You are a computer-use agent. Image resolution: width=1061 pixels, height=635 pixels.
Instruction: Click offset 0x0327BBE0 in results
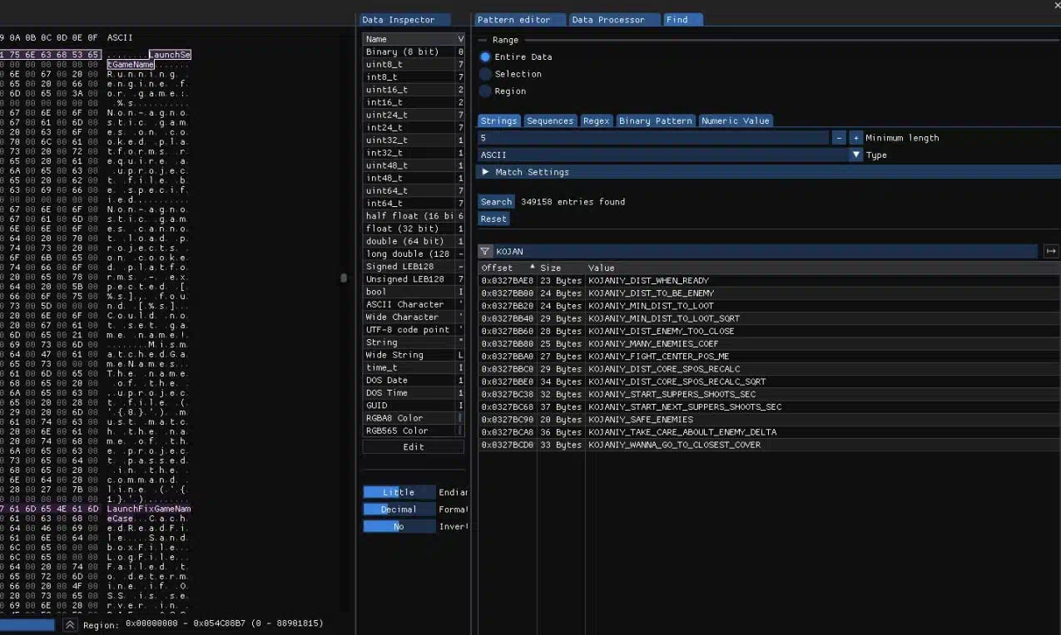(507, 381)
